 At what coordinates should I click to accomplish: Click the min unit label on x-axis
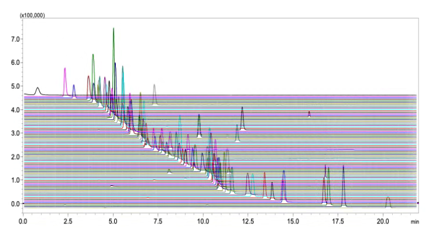point(415,222)
